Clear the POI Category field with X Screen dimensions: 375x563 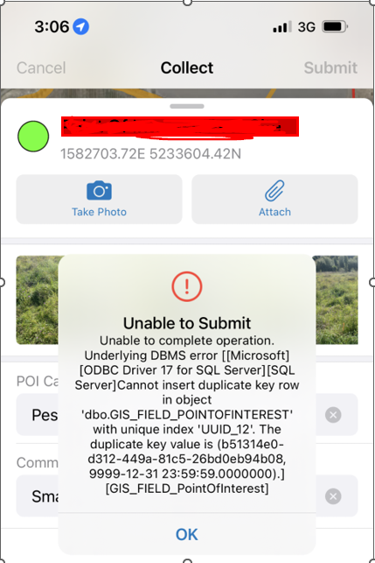click(x=333, y=415)
